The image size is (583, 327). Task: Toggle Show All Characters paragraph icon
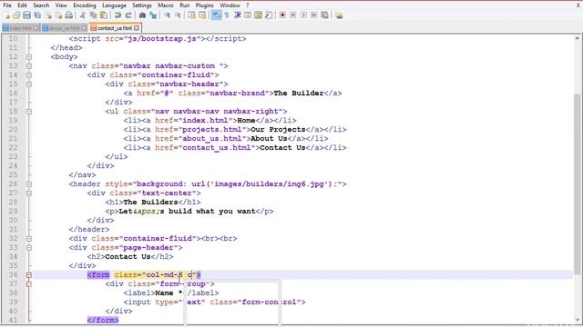pos(227,15)
